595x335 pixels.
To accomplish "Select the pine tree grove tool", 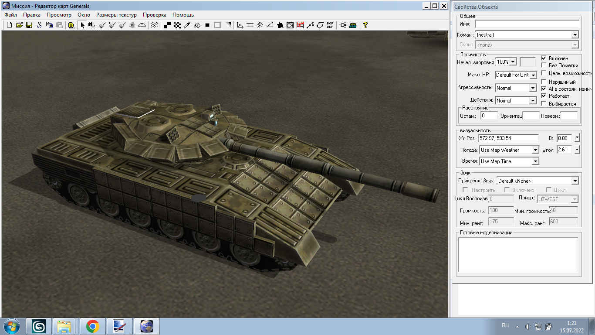I will click(260, 25).
